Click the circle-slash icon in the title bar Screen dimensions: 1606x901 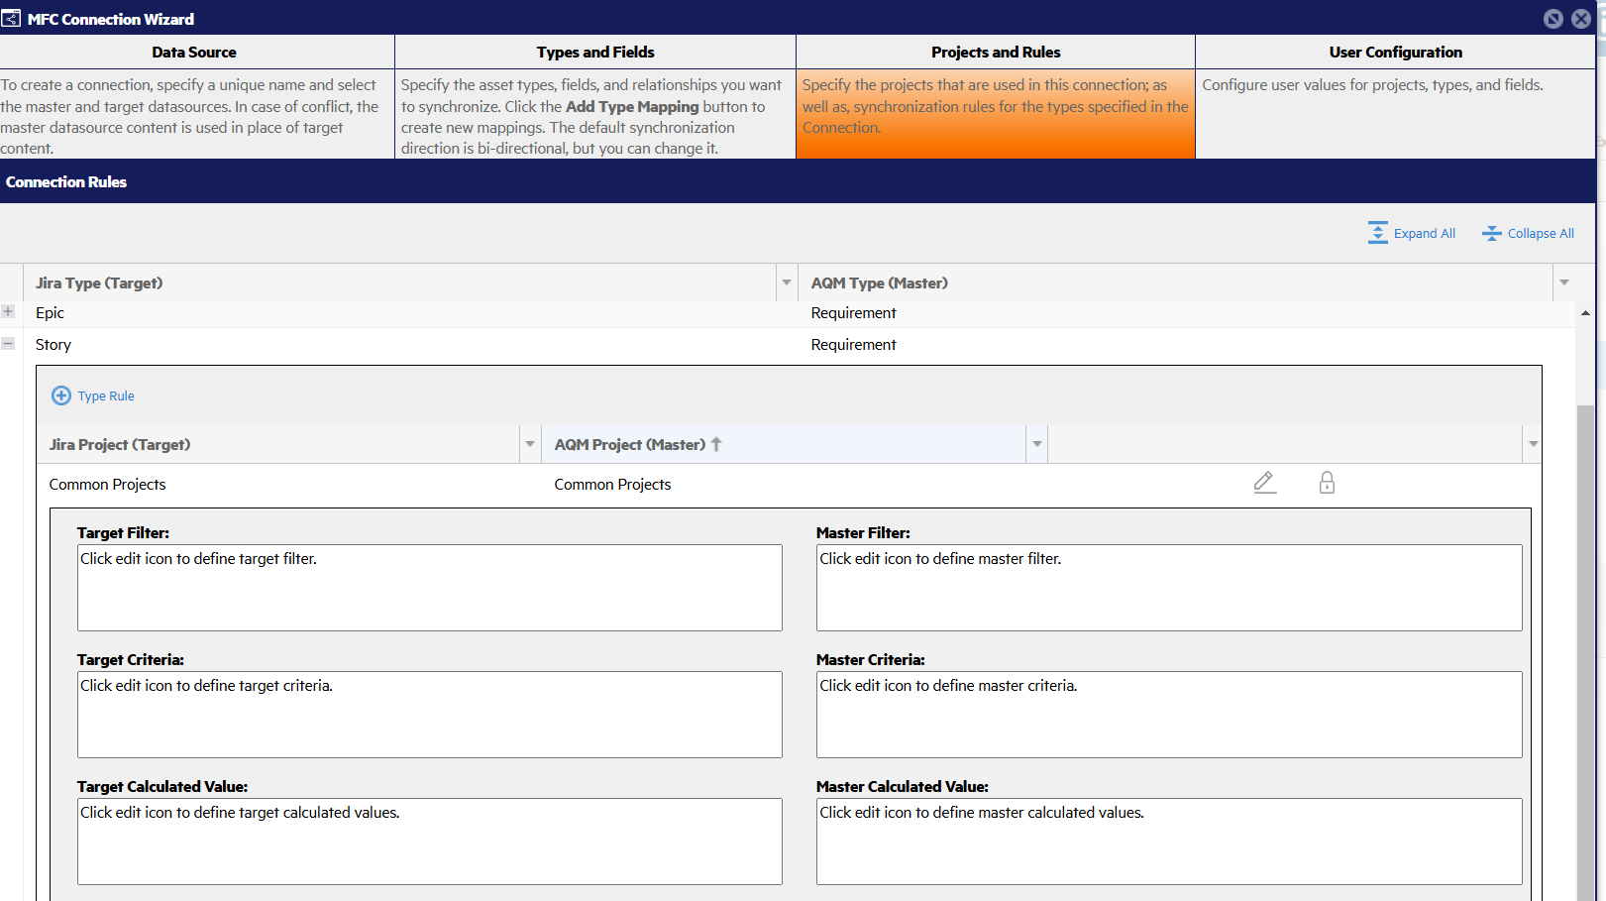click(1552, 18)
